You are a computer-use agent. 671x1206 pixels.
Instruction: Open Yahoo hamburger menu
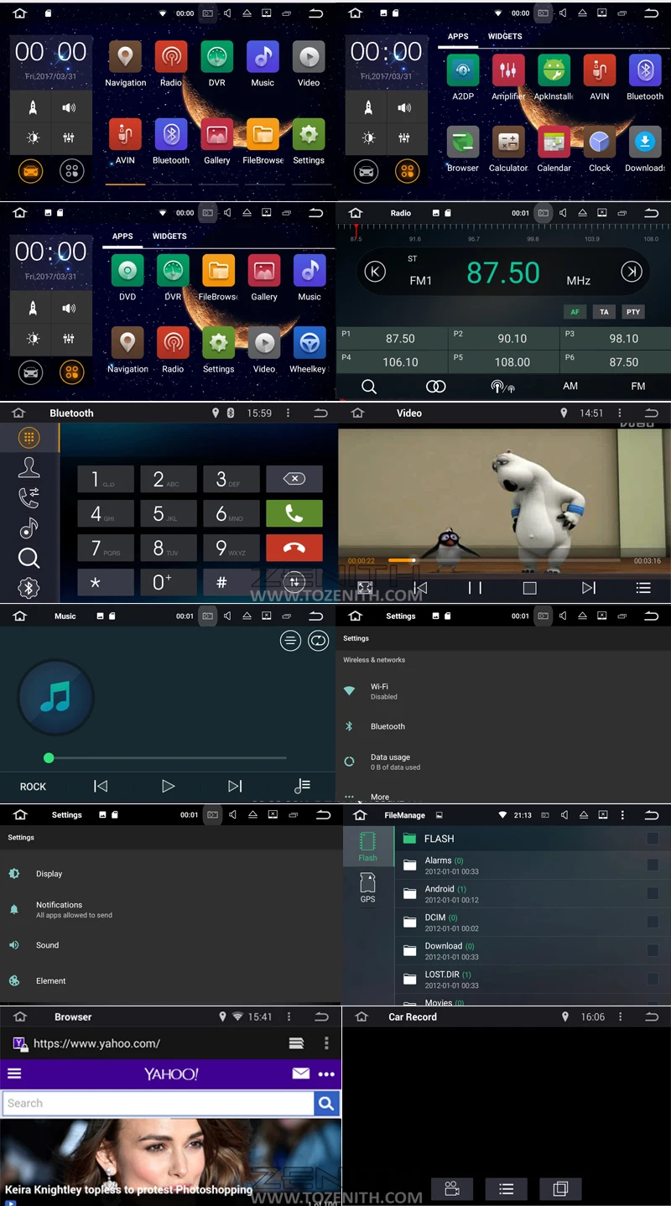tap(14, 1073)
